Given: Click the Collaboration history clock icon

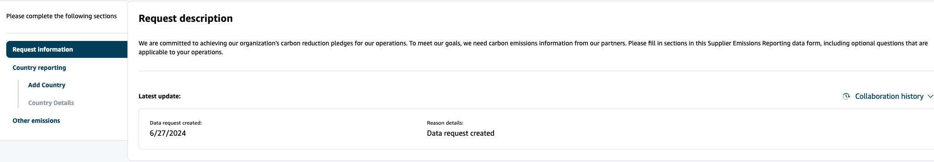Looking at the screenshot, I should coord(846,96).
